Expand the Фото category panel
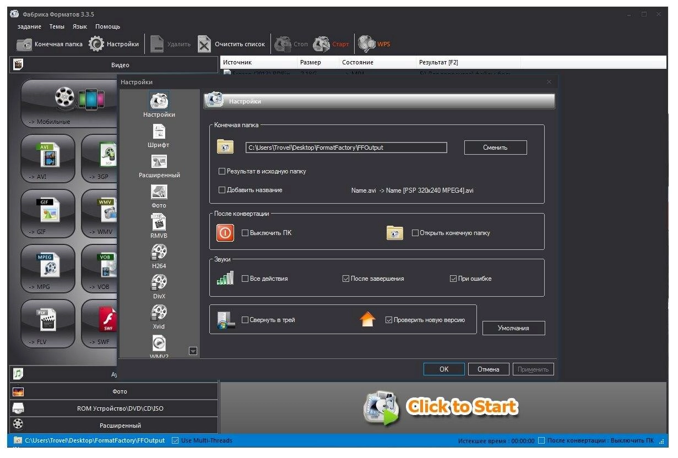This screenshot has width=678, height=458. (114, 391)
